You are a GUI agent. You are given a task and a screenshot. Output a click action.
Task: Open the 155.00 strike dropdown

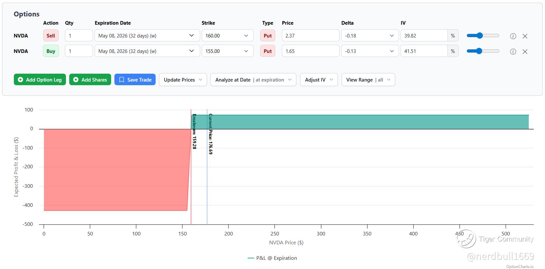pos(227,51)
